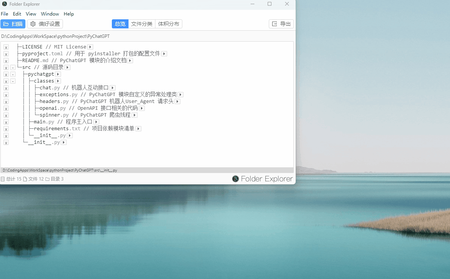Click the x box for chat.py row
450x279 pixels.
(x=6, y=88)
